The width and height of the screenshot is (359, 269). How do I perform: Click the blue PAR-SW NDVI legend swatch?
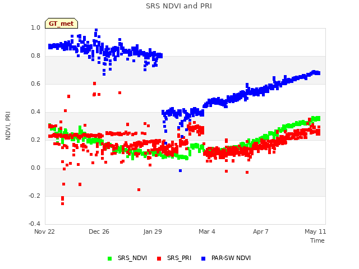203,258
